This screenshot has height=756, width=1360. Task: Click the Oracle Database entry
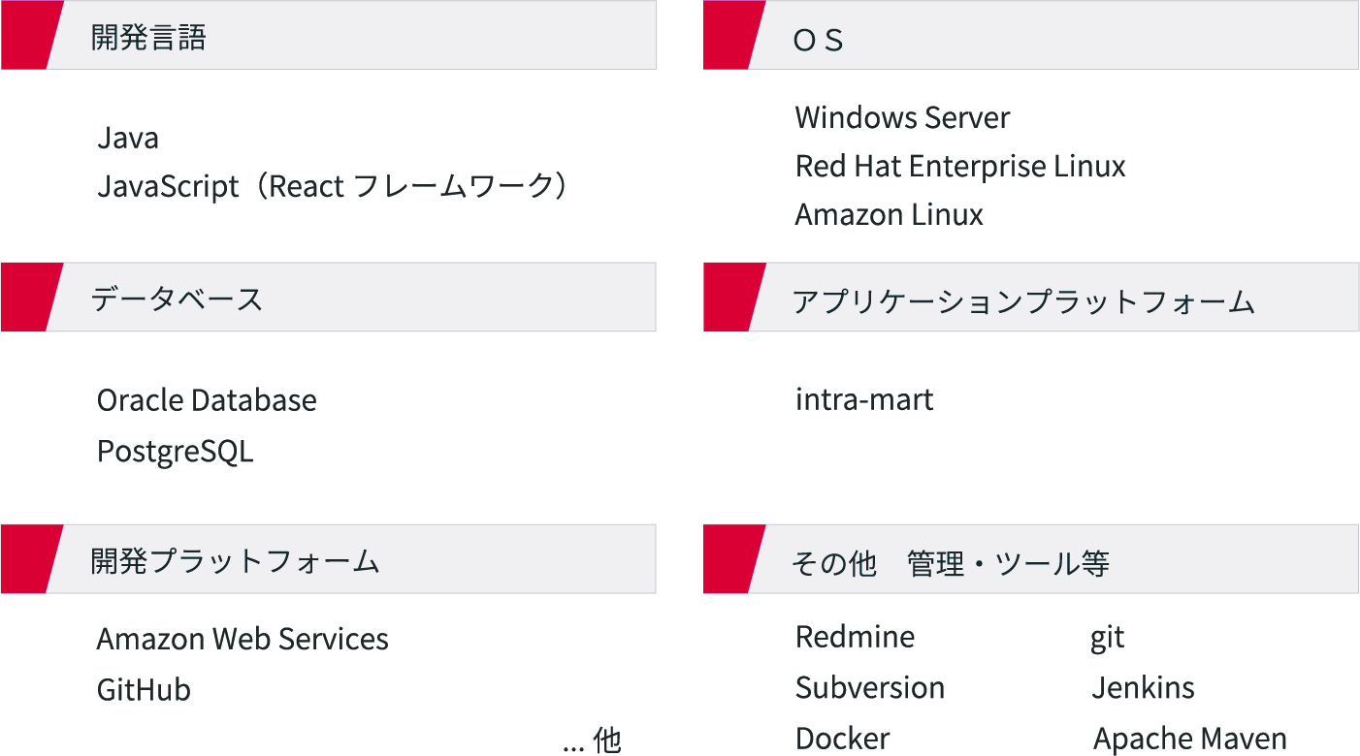pyautogui.click(x=207, y=400)
